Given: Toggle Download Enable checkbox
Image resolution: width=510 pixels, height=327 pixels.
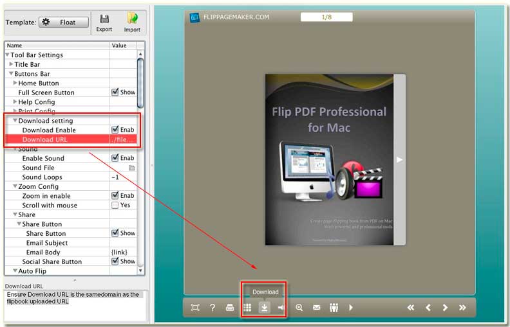Looking at the screenshot, I should click(115, 130).
